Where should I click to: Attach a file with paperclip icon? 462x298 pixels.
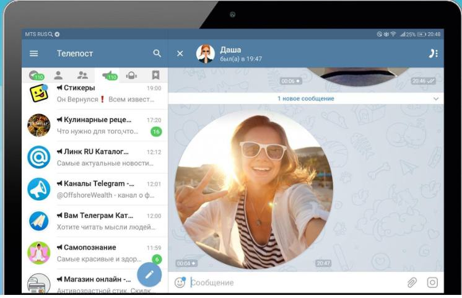click(412, 283)
